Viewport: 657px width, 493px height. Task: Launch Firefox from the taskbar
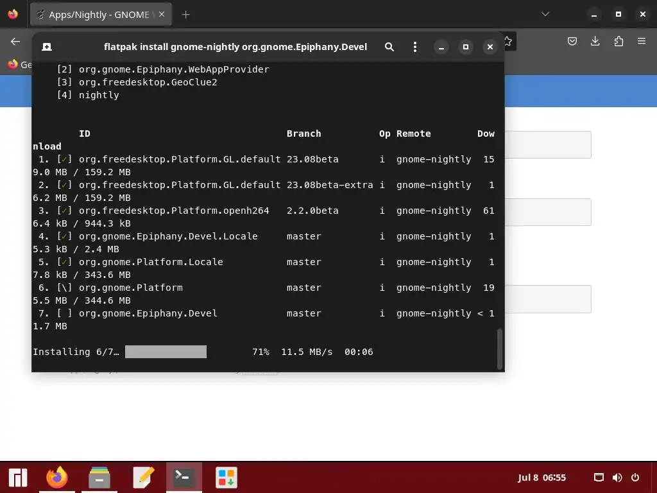coord(57,478)
